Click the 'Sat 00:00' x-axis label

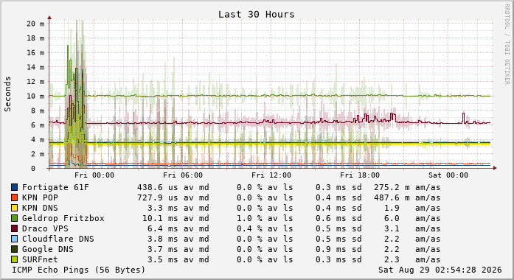[x=448, y=175]
